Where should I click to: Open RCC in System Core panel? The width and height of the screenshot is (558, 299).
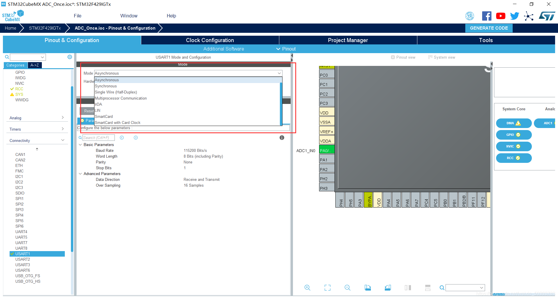(514, 158)
